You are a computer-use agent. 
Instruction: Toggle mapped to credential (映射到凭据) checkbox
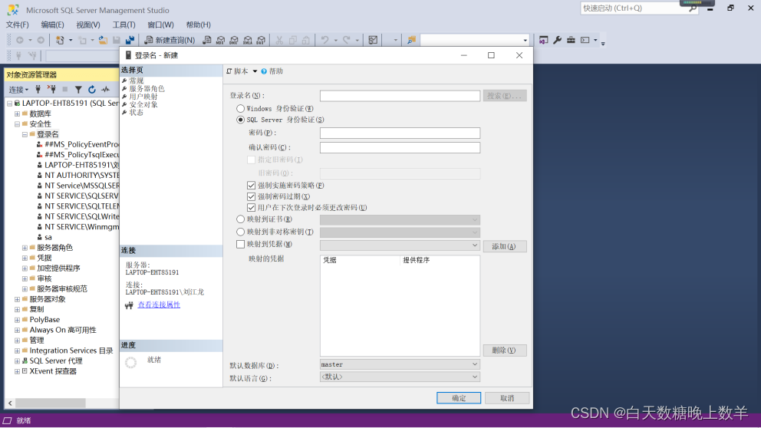pyautogui.click(x=240, y=244)
